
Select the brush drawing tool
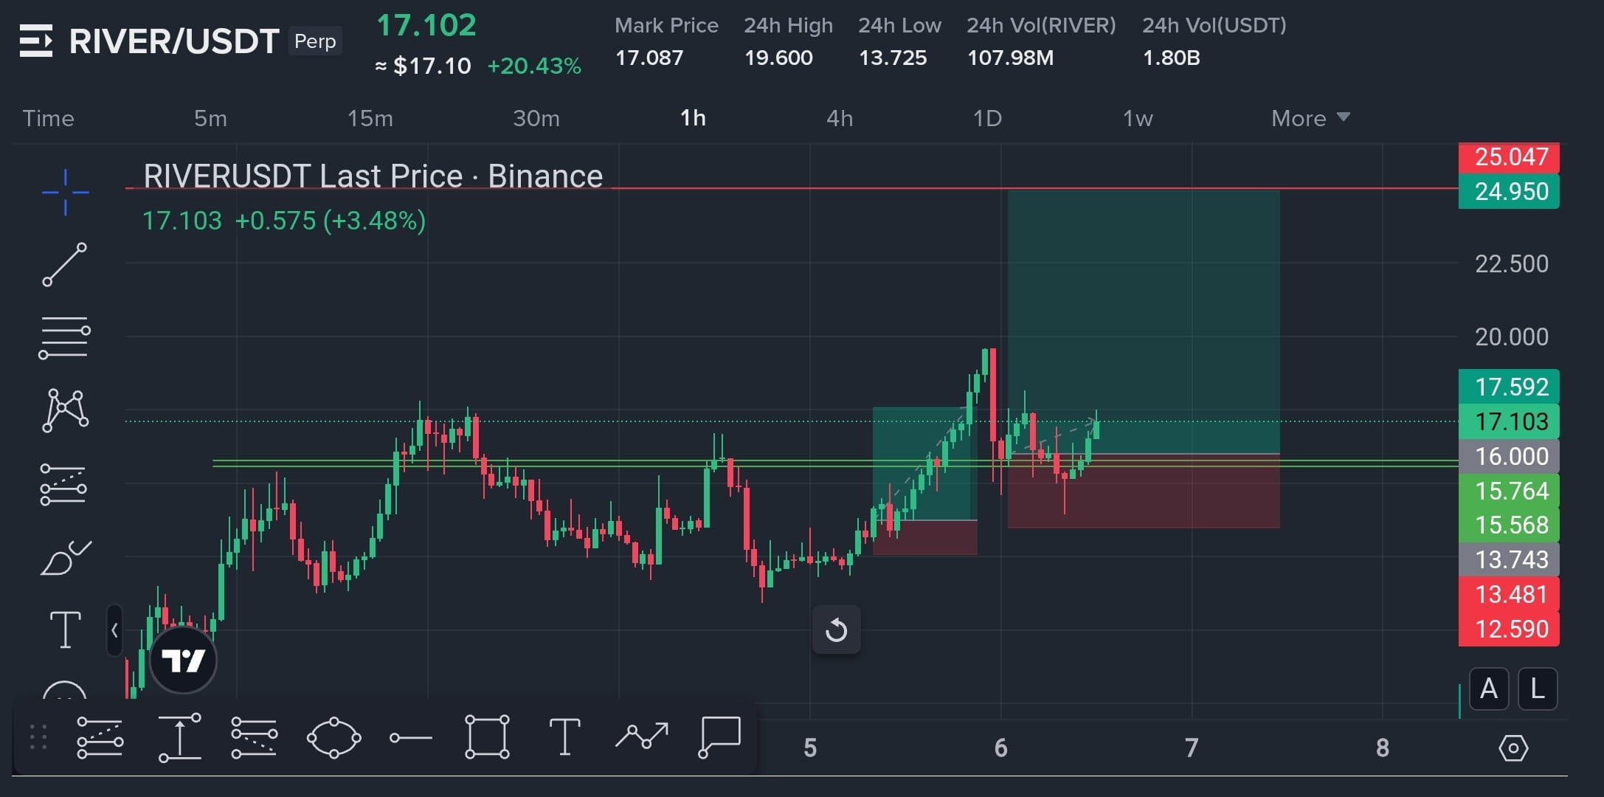(66, 557)
